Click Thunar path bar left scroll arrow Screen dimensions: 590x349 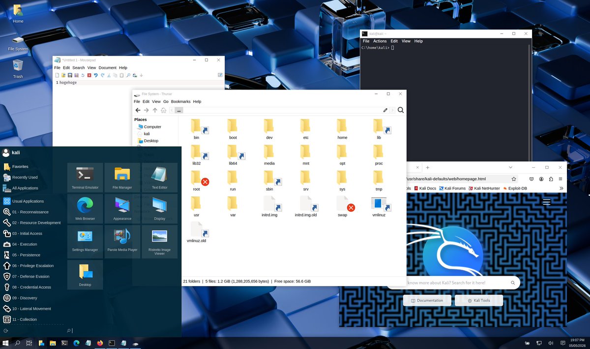pyautogui.click(x=172, y=110)
